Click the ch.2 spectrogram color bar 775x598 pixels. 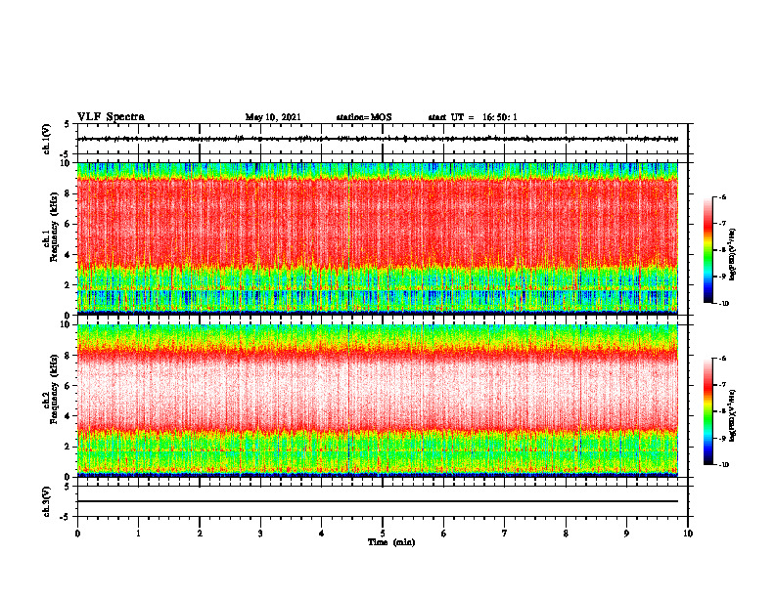coord(708,411)
